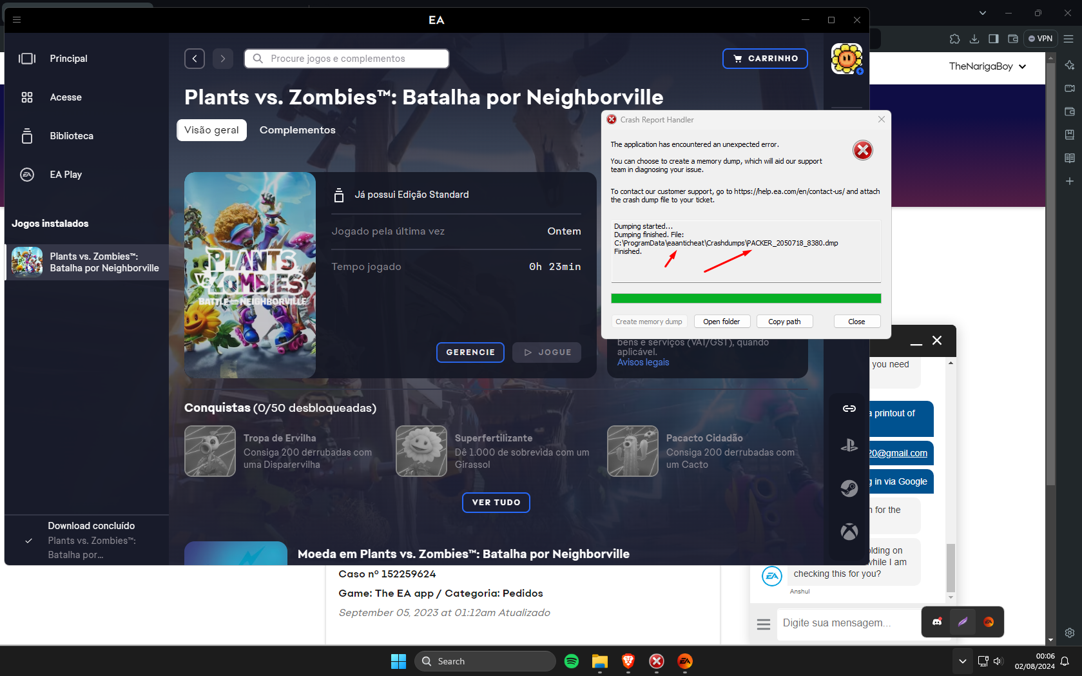
Task: Click the Discord icon in overlay popup
Action: (937, 622)
